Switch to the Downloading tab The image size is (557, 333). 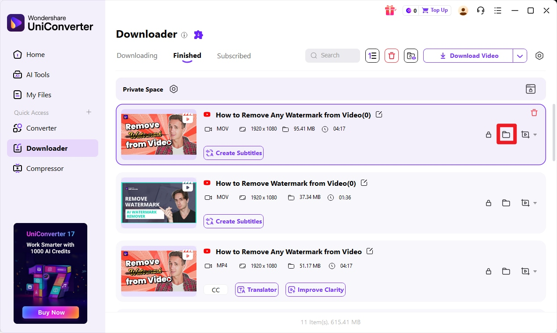[137, 56]
